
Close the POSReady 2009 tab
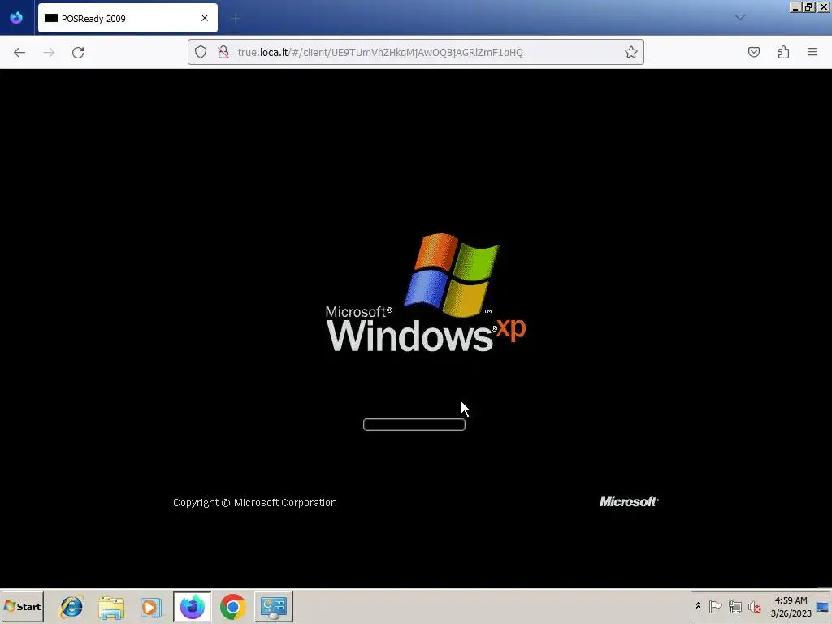pos(205,18)
